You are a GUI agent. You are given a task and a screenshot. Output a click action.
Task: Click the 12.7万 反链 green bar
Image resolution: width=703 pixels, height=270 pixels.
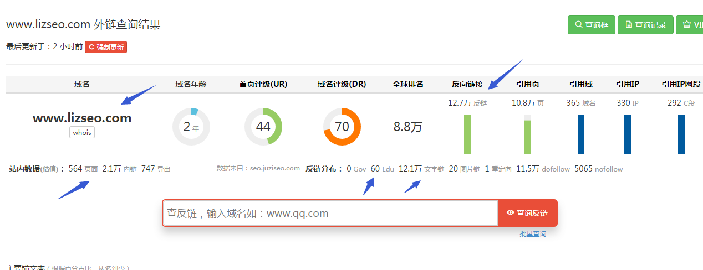click(467, 134)
